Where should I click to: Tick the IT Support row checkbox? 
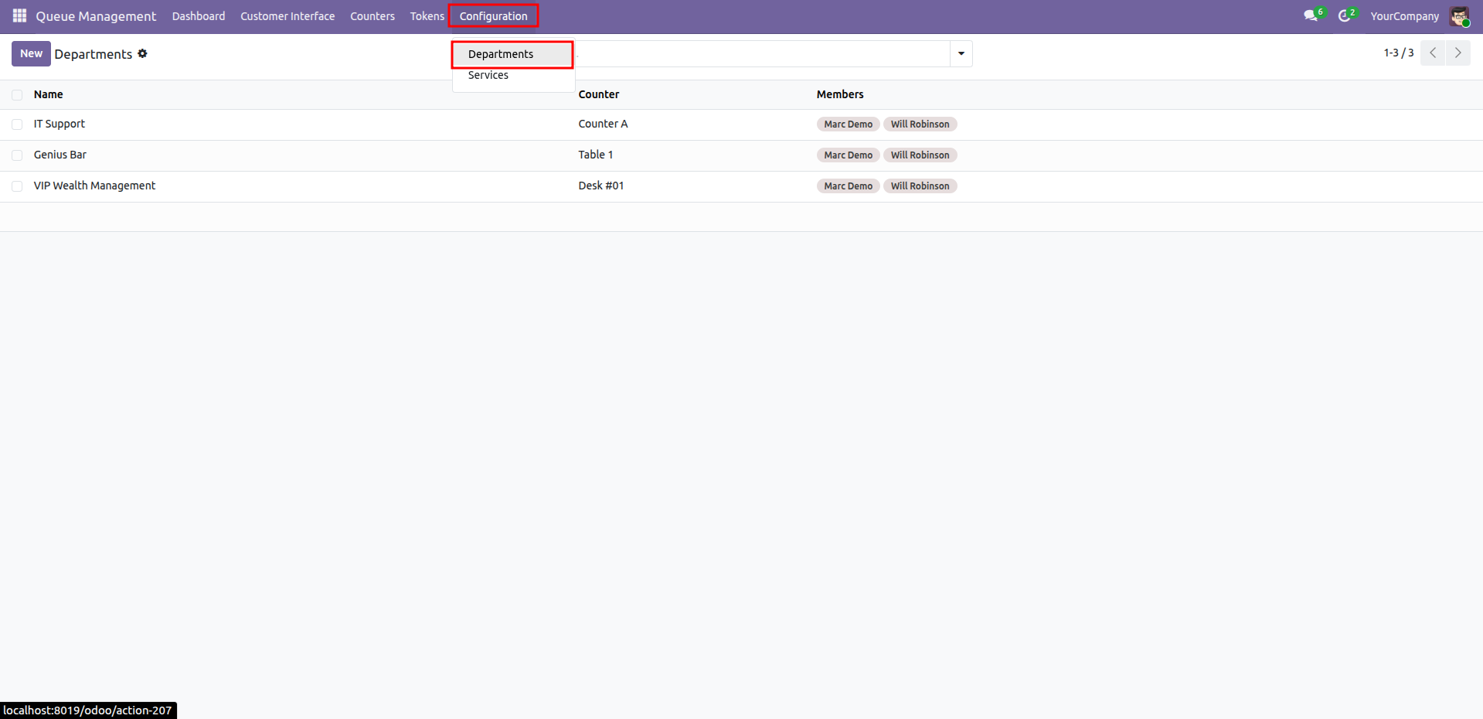[17, 124]
